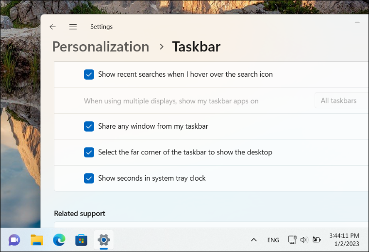The image size is (369, 252).
Task: Click the volume speaker icon
Action: 304,240
